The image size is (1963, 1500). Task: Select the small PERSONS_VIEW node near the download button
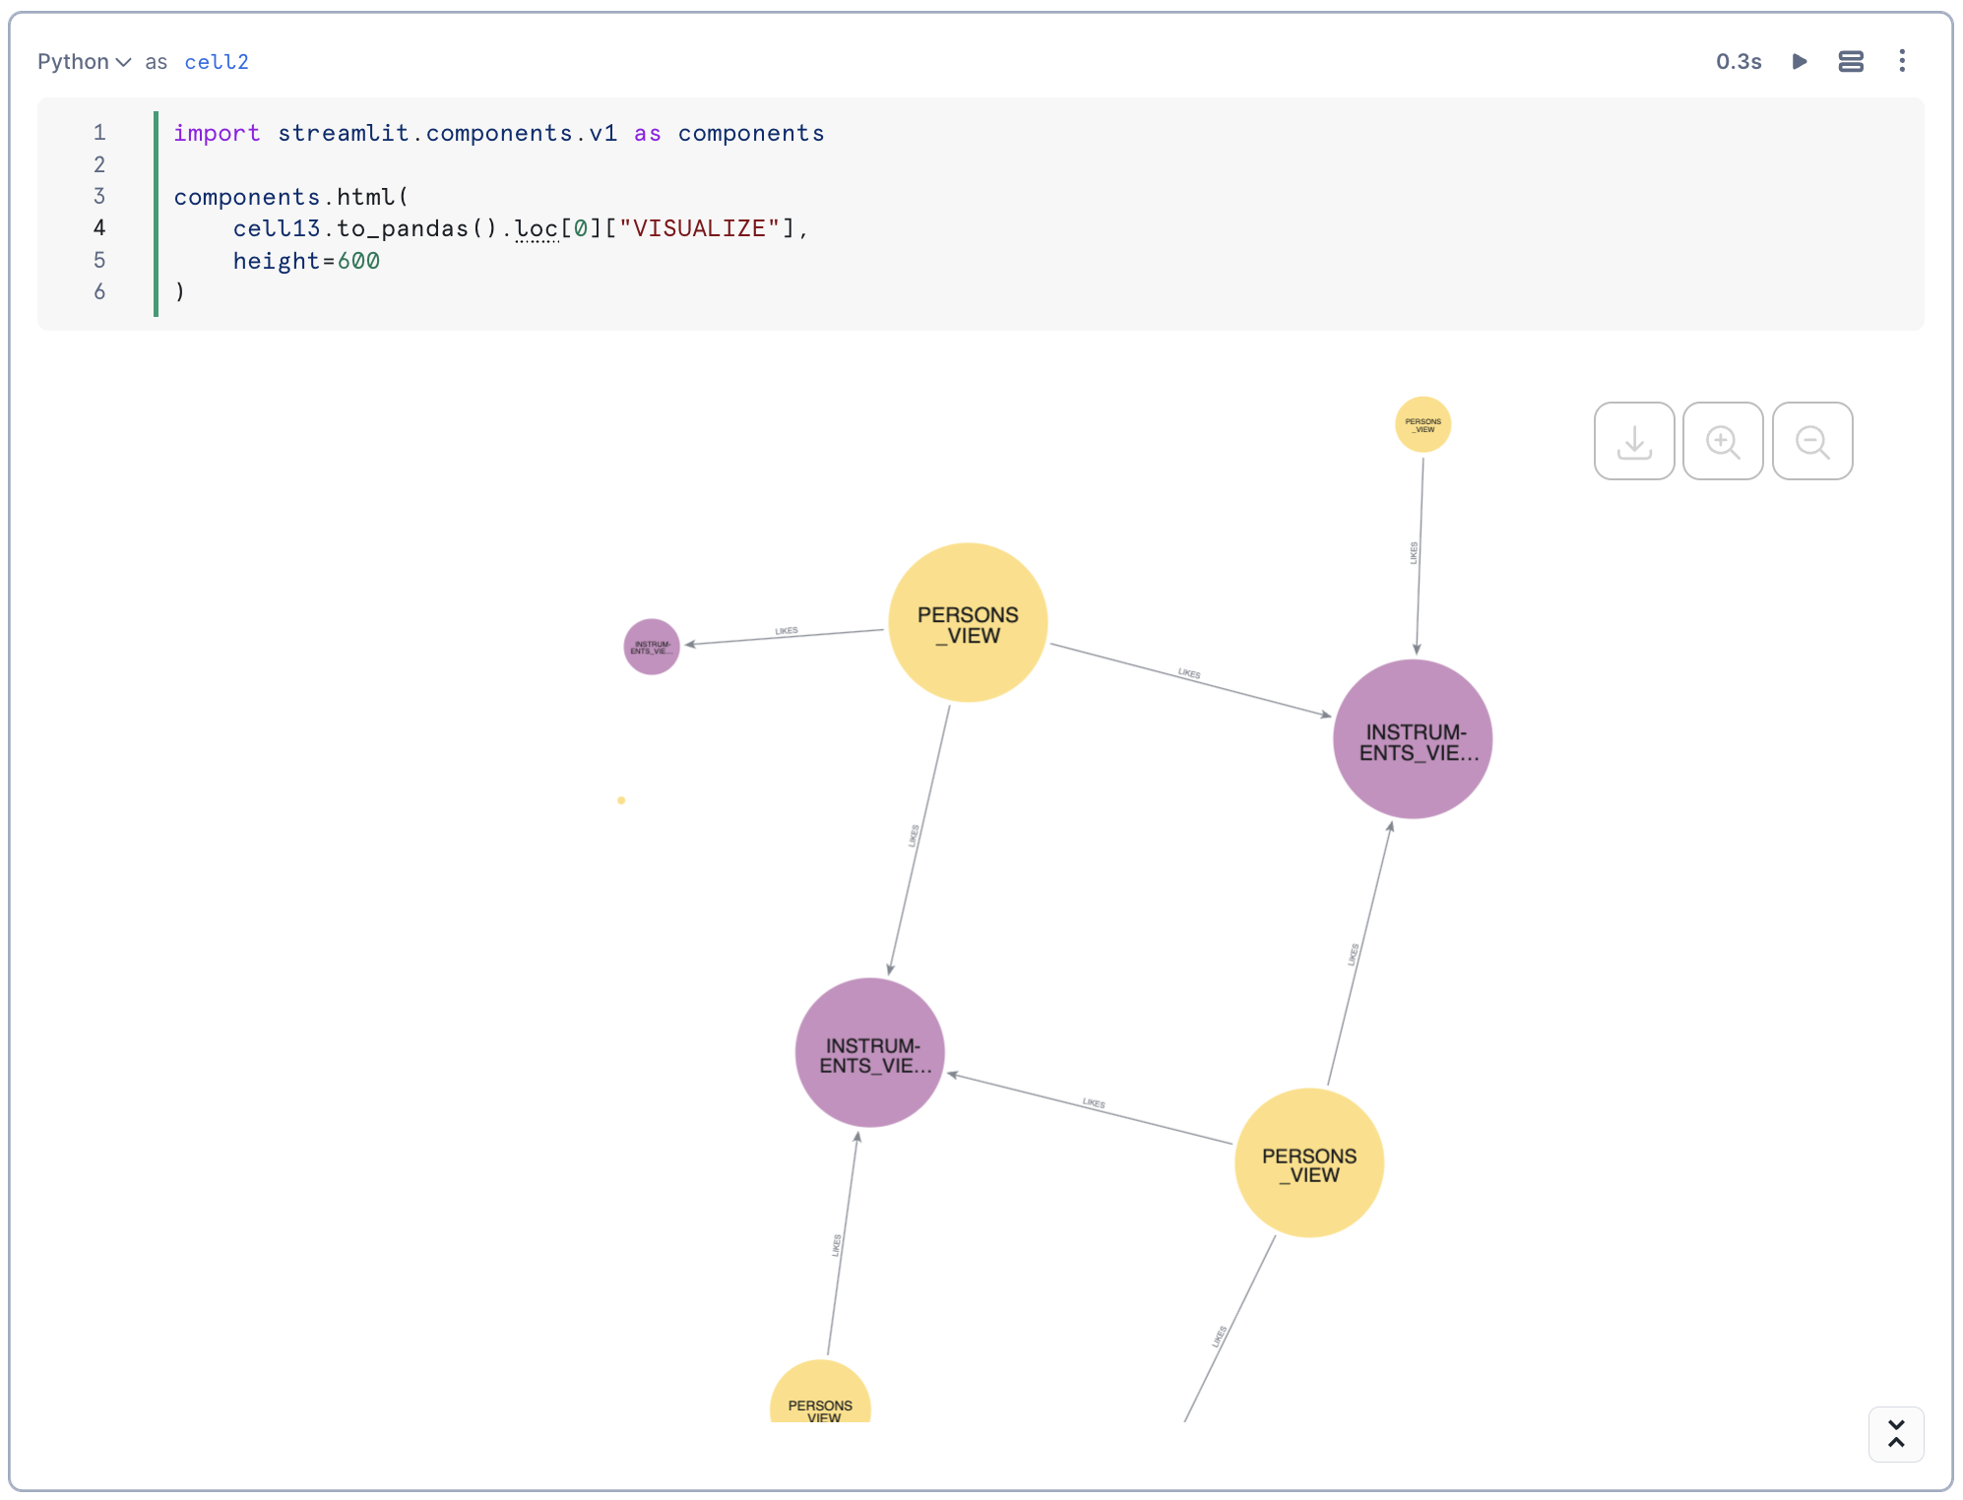[1423, 425]
